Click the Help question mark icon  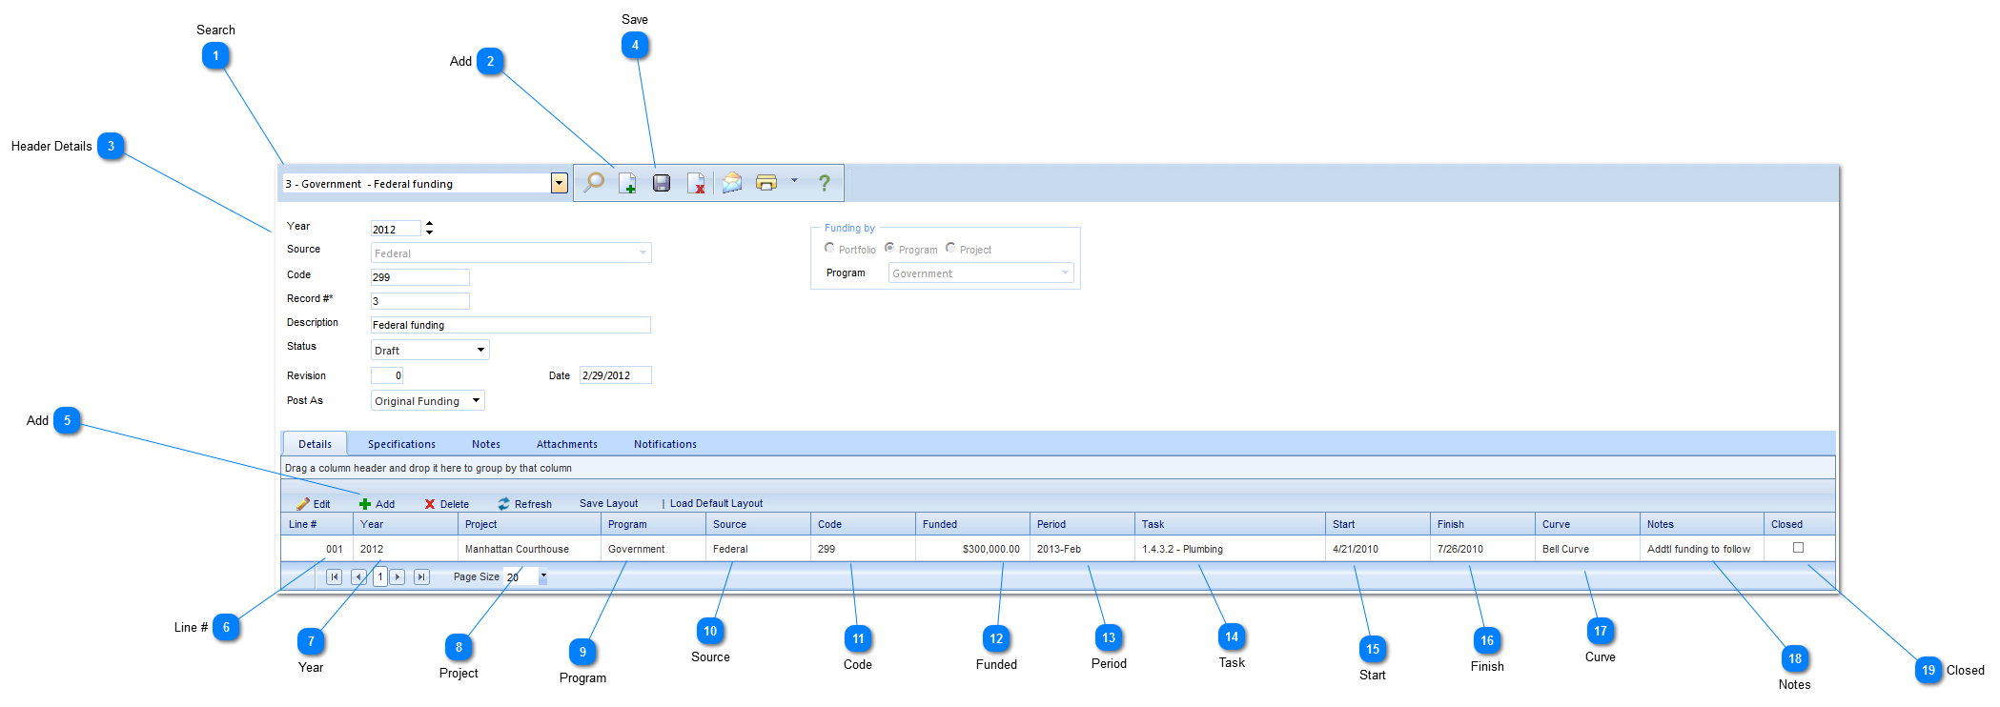(825, 183)
